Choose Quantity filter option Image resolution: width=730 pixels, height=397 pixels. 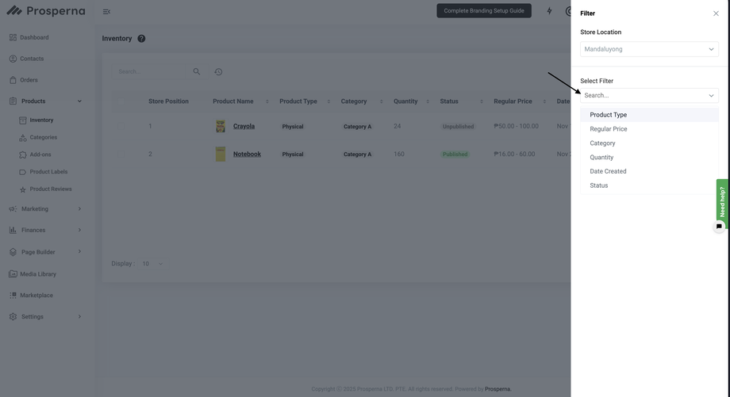[649, 157]
